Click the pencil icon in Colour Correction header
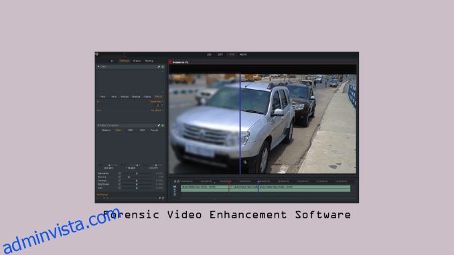Image resolution: width=454 pixels, height=255 pixels. tap(159, 126)
